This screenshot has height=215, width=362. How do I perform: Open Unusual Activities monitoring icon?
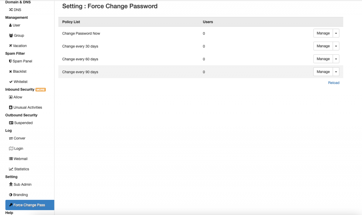(x=11, y=107)
